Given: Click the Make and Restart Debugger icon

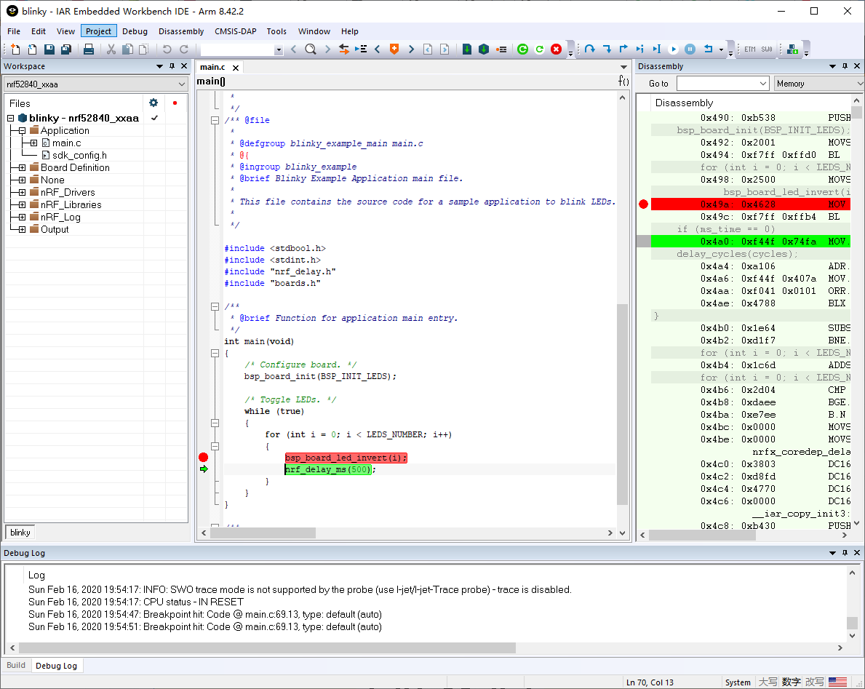Looking at the screenshot, I should tap(467, 49).
